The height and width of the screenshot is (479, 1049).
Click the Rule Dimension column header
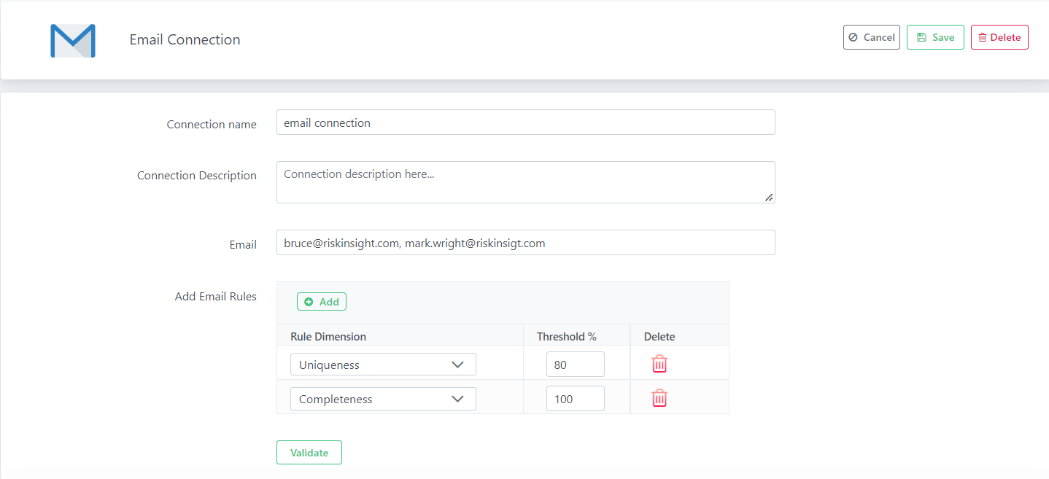click(x=328, y=336)
